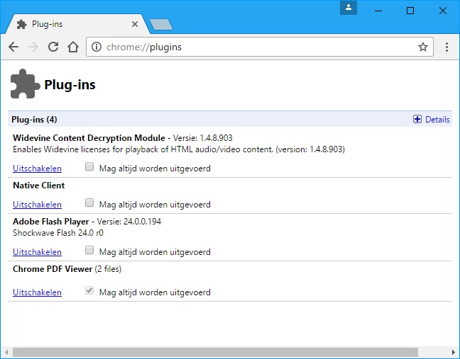Image resolution: width=460 pixels, height=359 pixels.
Task: Disable Adobe Flash Player via Uitschakelen
Action: point(37,252)
